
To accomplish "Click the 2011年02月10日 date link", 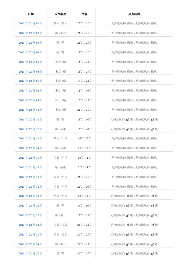I will (31, 110).
